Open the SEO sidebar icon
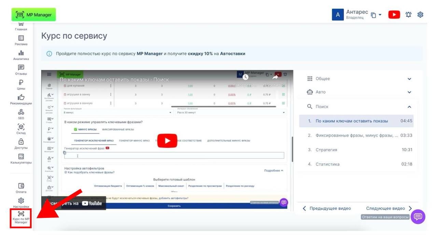The image size is (437, 238). [21, 114]
